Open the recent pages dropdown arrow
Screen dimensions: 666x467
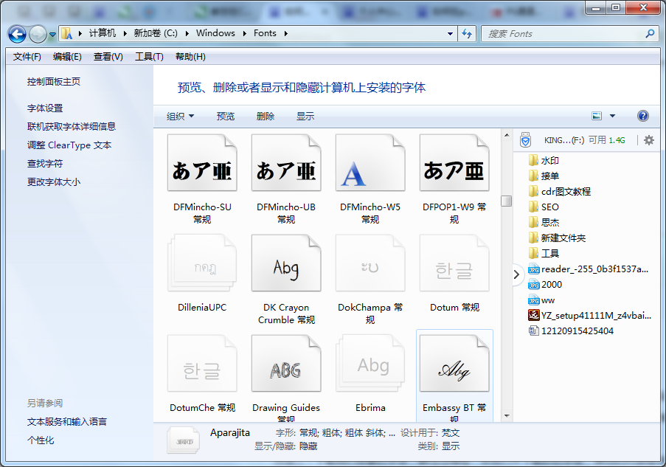[x=52, y=35]
